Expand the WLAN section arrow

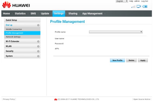tap(38, 46)
